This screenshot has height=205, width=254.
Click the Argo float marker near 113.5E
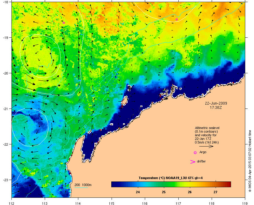[x=64, y=23]
